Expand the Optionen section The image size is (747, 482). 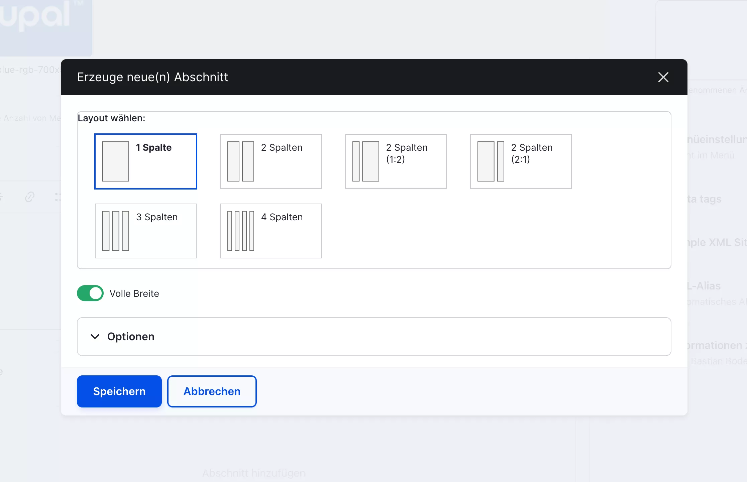coord(374,337)
